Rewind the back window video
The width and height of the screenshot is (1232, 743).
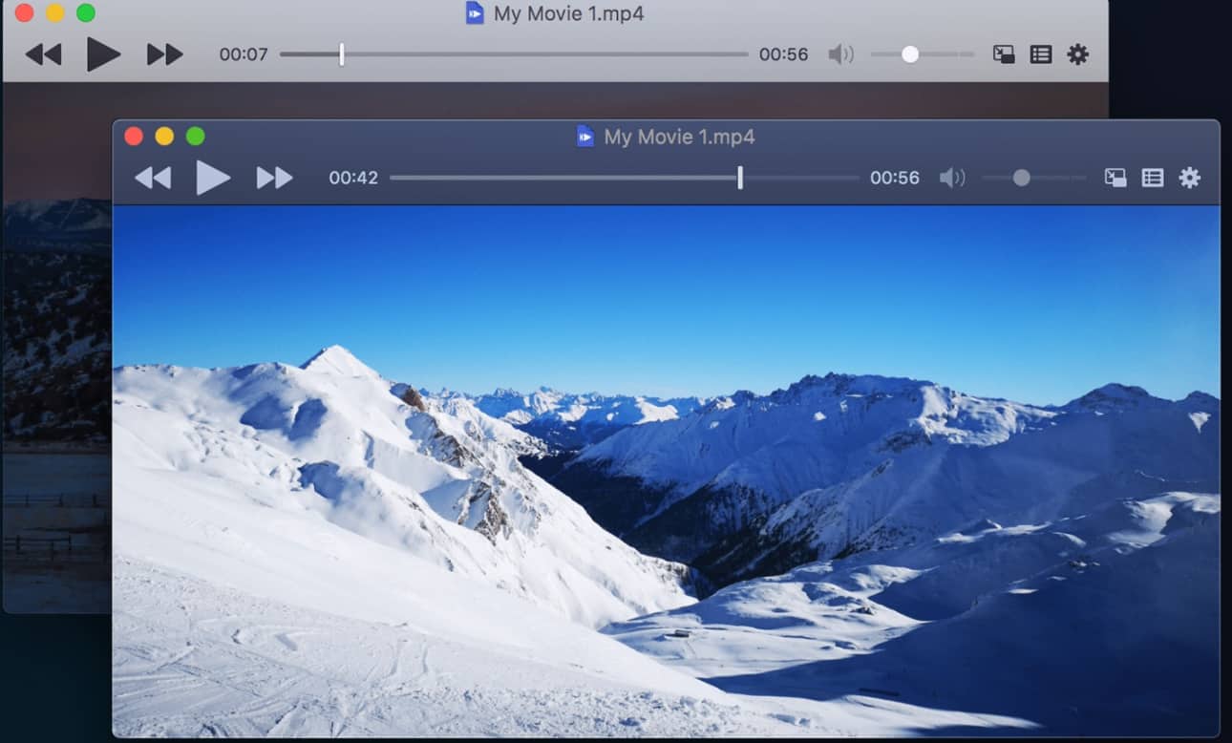tap(43, 54)
